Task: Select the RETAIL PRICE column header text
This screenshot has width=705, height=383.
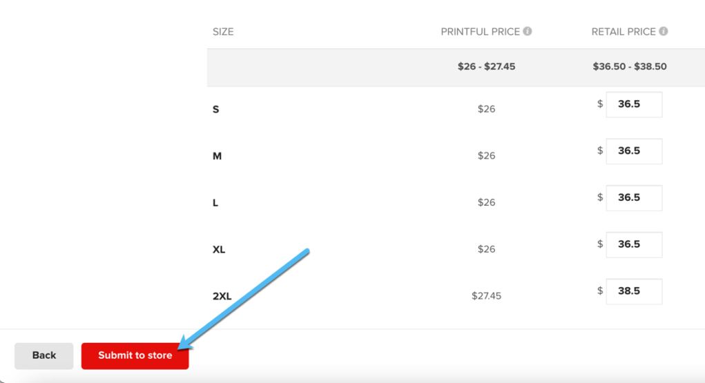Action: (623, 32)
